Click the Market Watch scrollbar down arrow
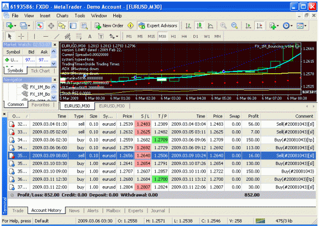 coord(54,64)
